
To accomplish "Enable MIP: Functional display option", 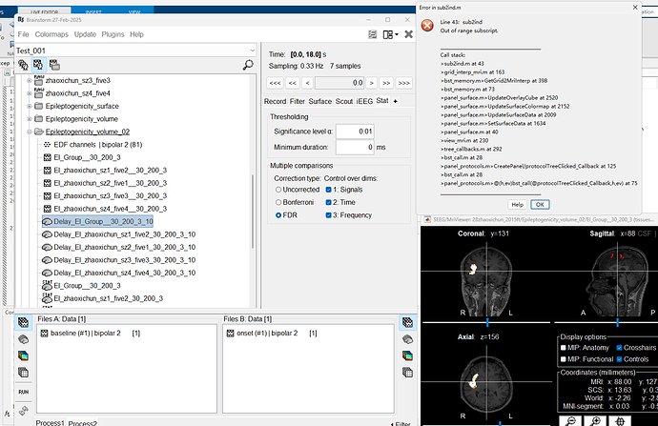I will (x=564, y=359).
